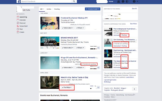Open Share dropdown for BRAND MINDS 2017
Image resolution: width=162 pixels, height=101 pixels.
click(x=80, y=48)
